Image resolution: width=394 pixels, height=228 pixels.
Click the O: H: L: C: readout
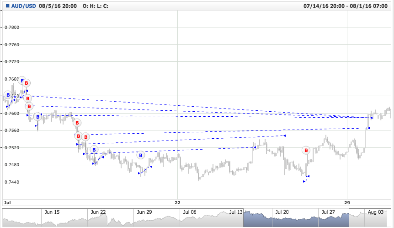(x=96, y=6)
